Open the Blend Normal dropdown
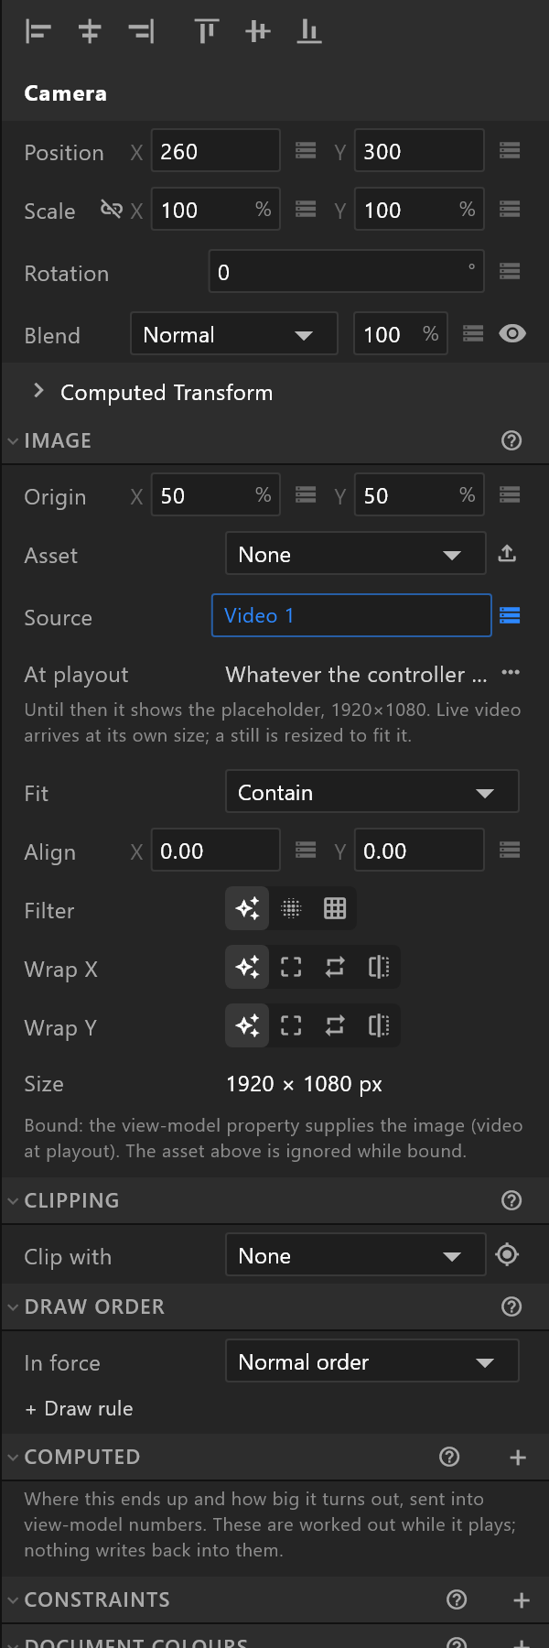The width and height of the screenshot is (549, 1648). click(x=234, y=333)
